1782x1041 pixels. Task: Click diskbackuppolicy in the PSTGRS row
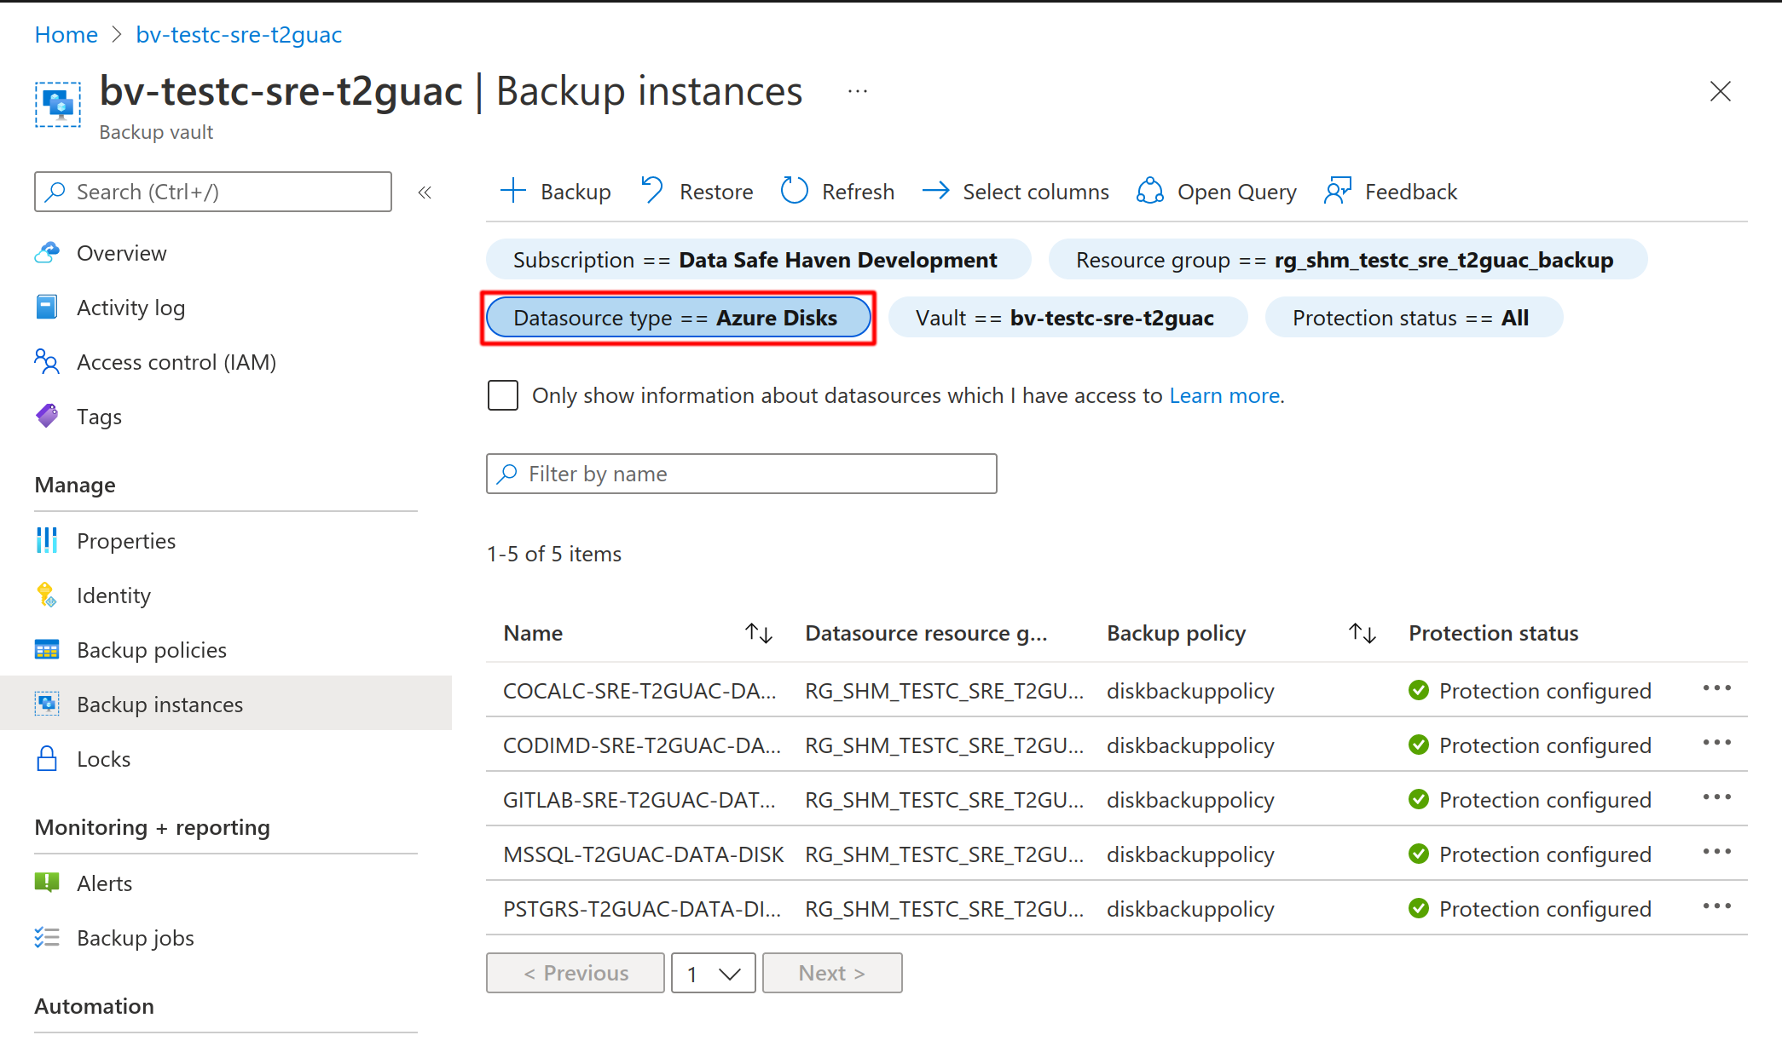click(1190, 909)
